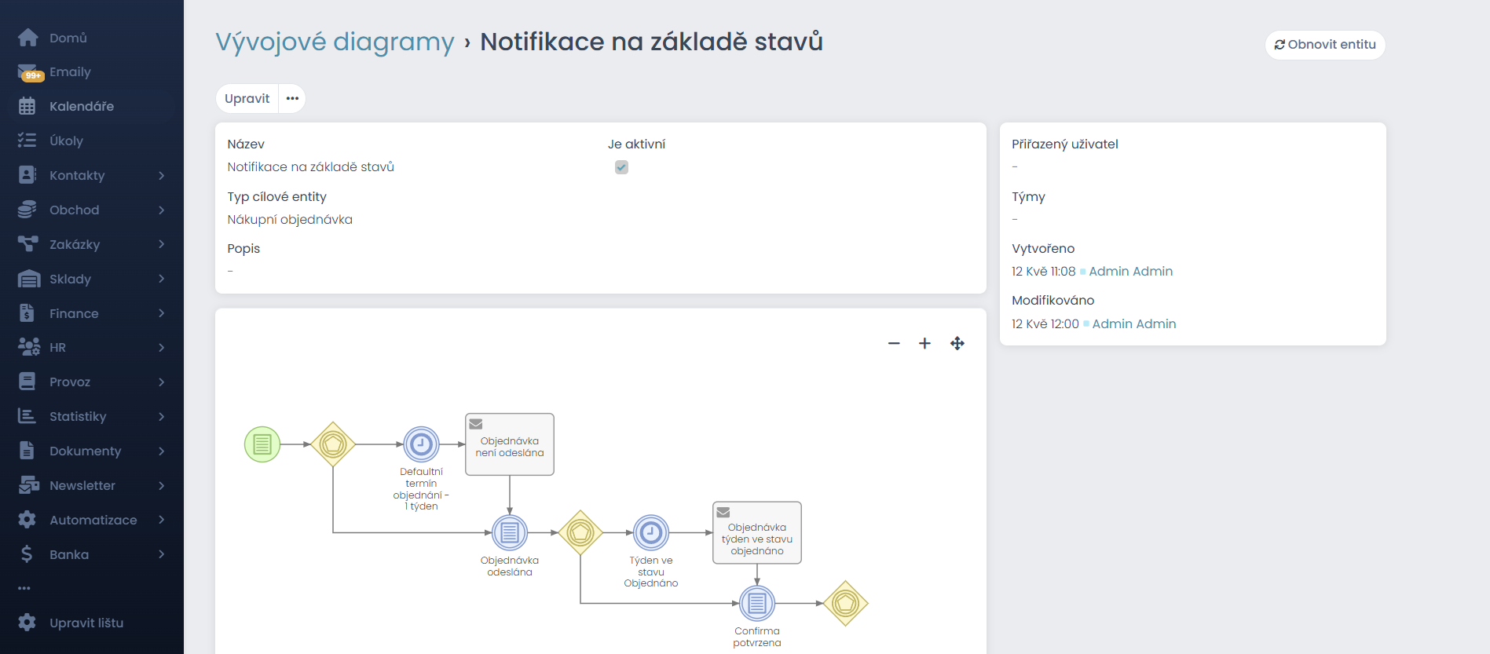This screenshot has width=1490, height=654.
Task: Click the move/fit diagram arrows icon
Action: 957,343
